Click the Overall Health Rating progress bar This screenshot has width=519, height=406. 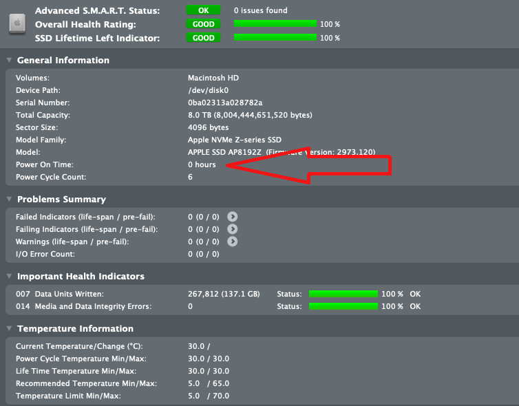point(275,24)
